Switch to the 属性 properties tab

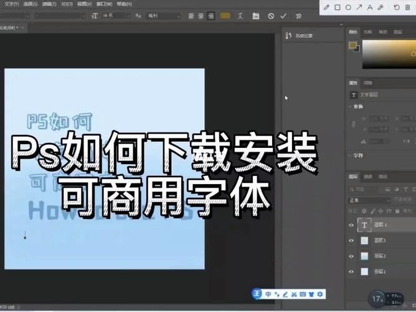tap(353, 83)
